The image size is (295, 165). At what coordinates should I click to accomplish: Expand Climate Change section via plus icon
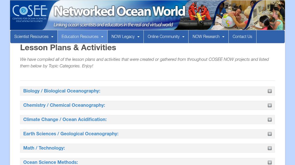269,120
